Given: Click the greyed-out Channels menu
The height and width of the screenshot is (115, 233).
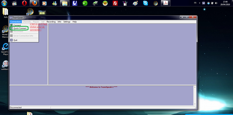Looking at the screenshot, I should (x=27, y=22).
